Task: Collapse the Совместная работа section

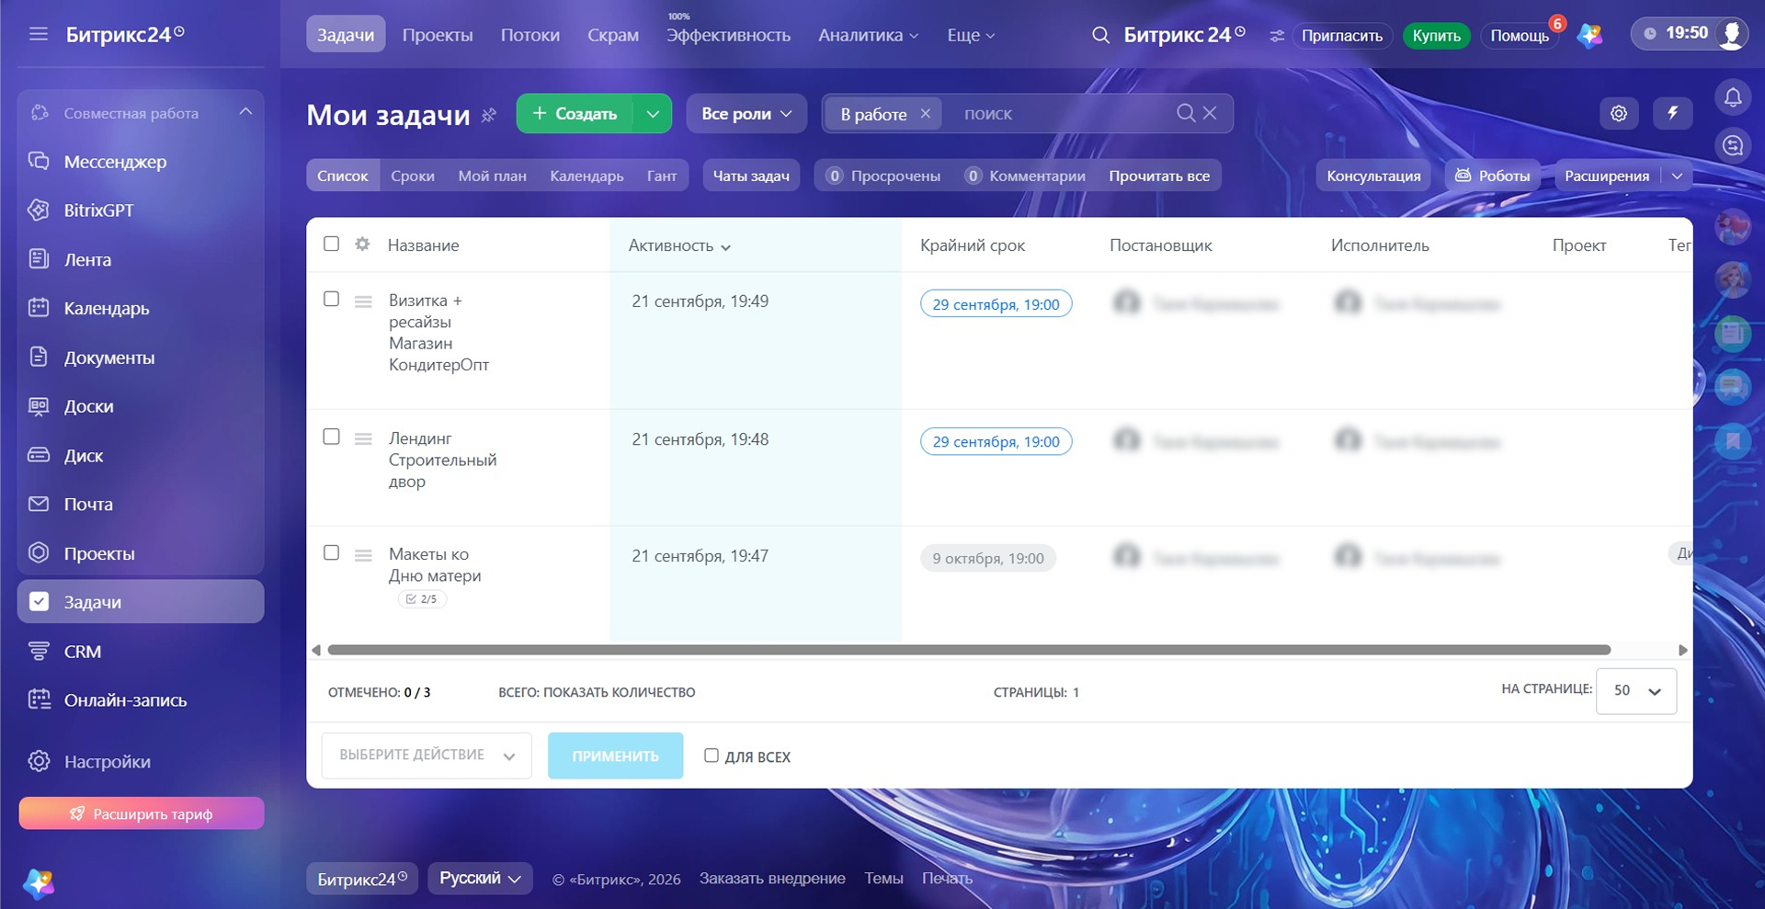Action: click(245, 112)
